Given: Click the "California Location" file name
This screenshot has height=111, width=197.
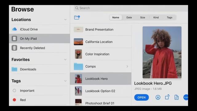Looking at the screenshot, I should tap(99, 42).
